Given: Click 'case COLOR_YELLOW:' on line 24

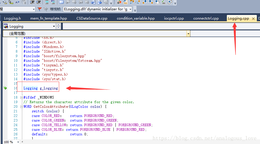Looking at the screenshot, I should [x=50, y=125].
